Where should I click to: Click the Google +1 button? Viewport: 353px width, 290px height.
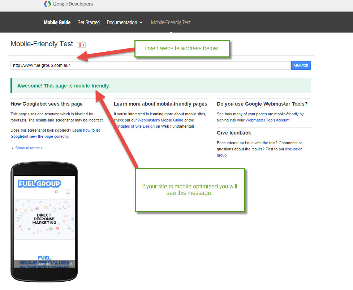tap(81, 45)
